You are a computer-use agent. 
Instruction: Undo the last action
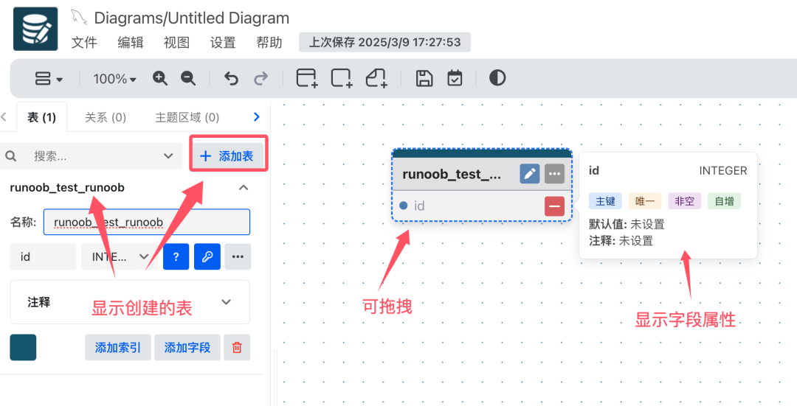[231, 78]
